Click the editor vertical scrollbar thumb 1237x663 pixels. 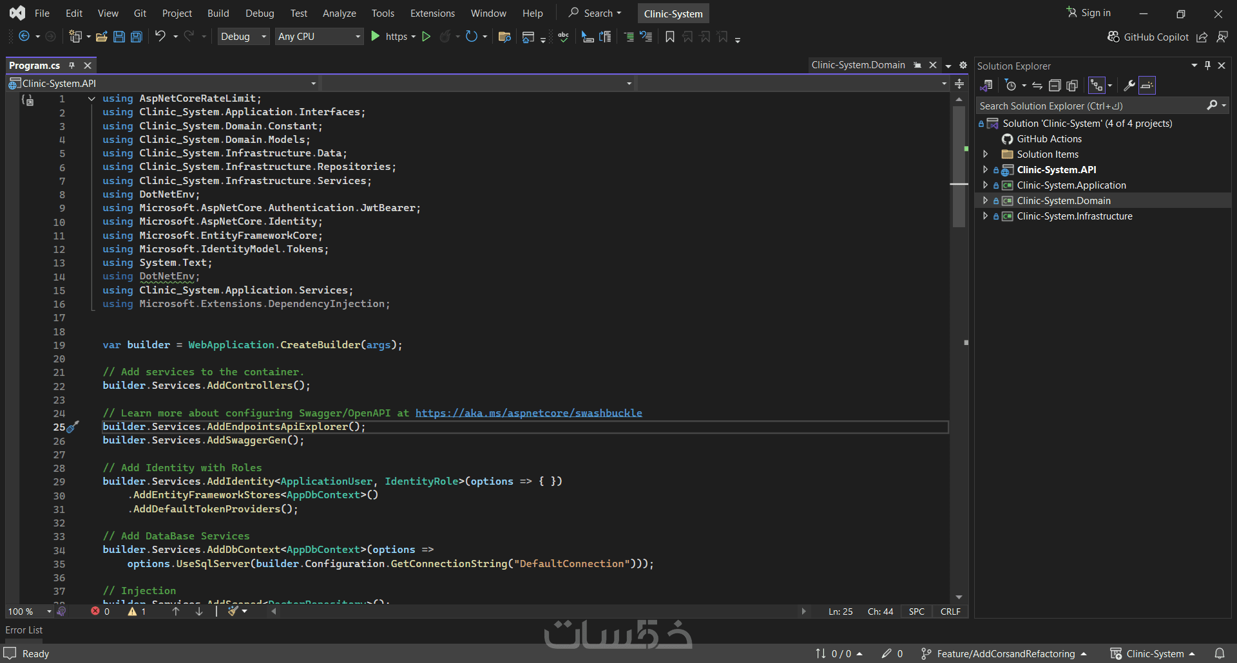click(959, 167)
